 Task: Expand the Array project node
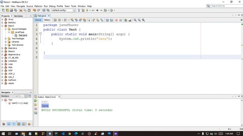[x=2, y=19]
